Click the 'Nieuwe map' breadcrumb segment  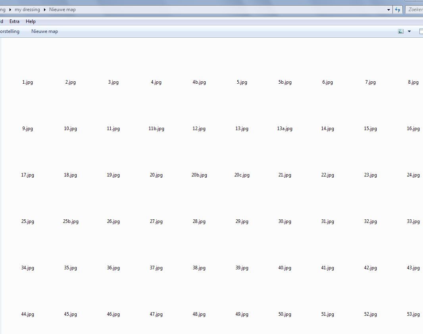[62, 10]
